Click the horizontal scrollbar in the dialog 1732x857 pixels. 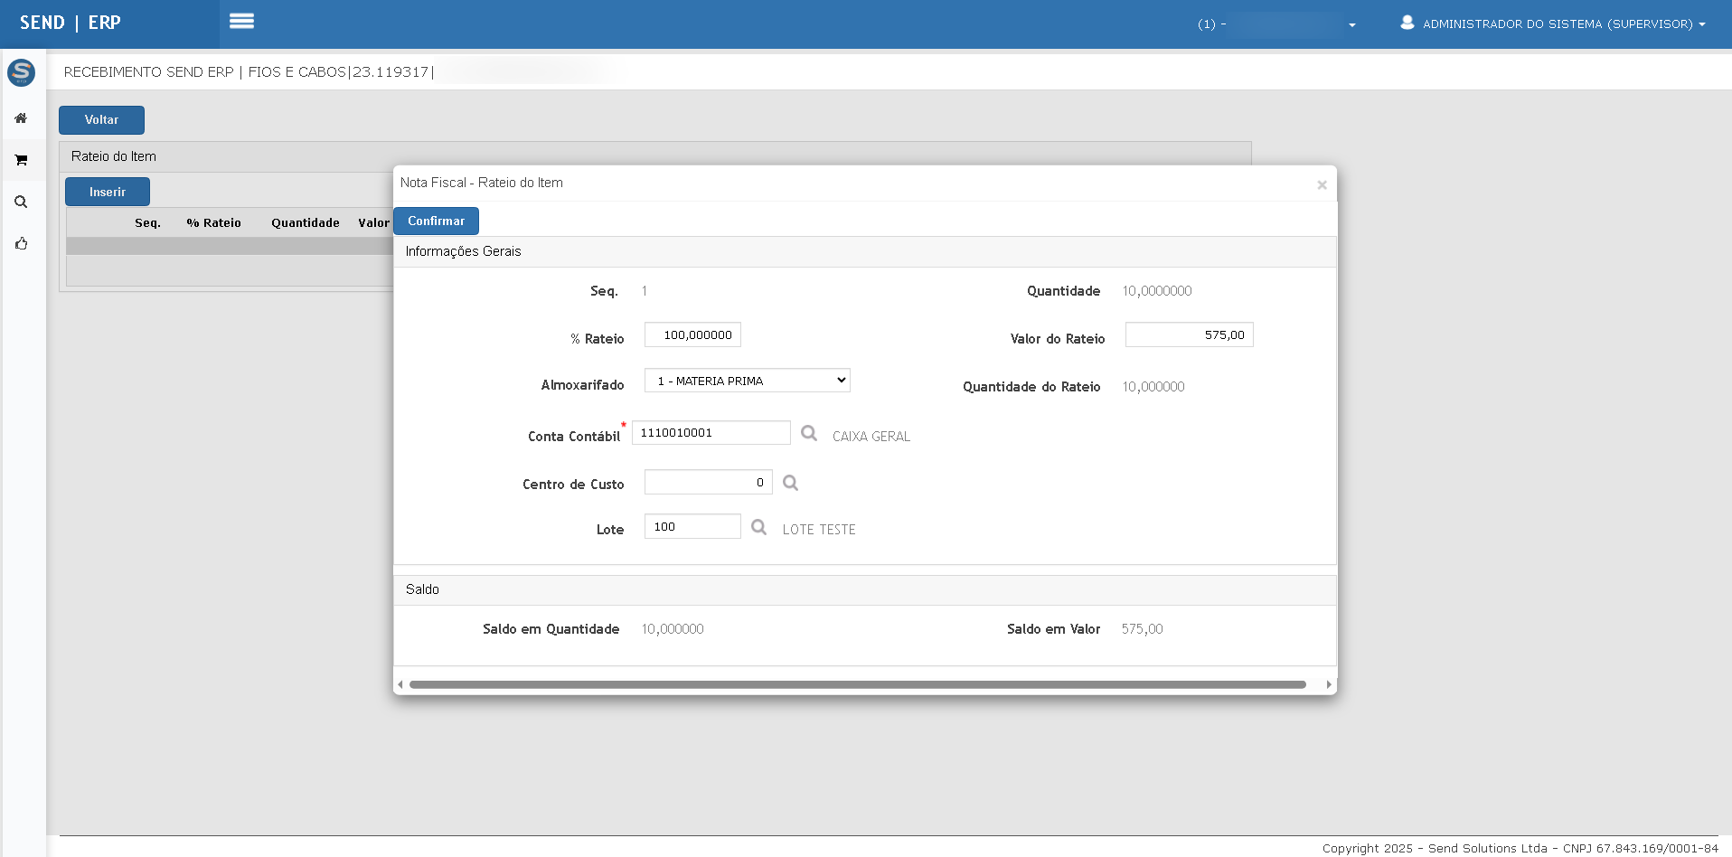857,684
